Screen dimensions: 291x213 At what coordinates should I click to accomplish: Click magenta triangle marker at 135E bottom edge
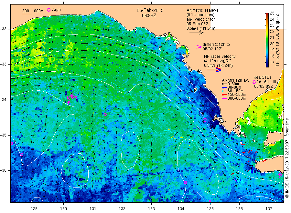tap(210, 201)
